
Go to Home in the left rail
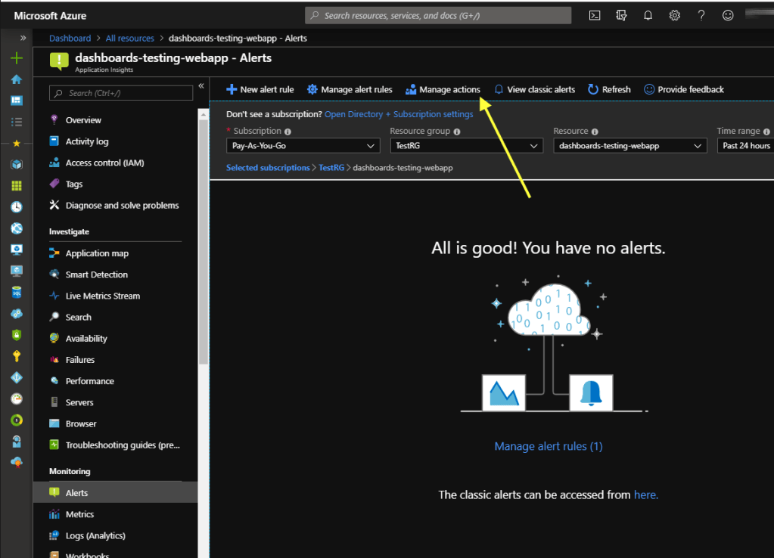pos(17,79)
